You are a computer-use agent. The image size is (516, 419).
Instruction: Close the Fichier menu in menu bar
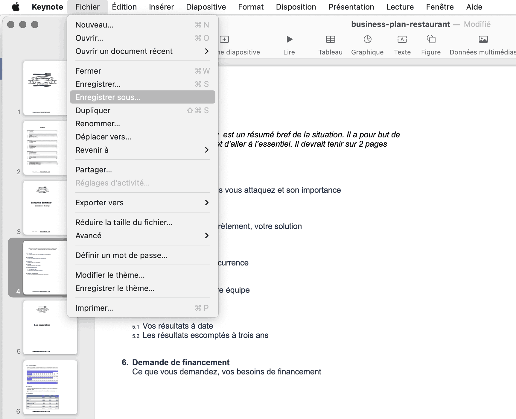[x=87, y=7]
